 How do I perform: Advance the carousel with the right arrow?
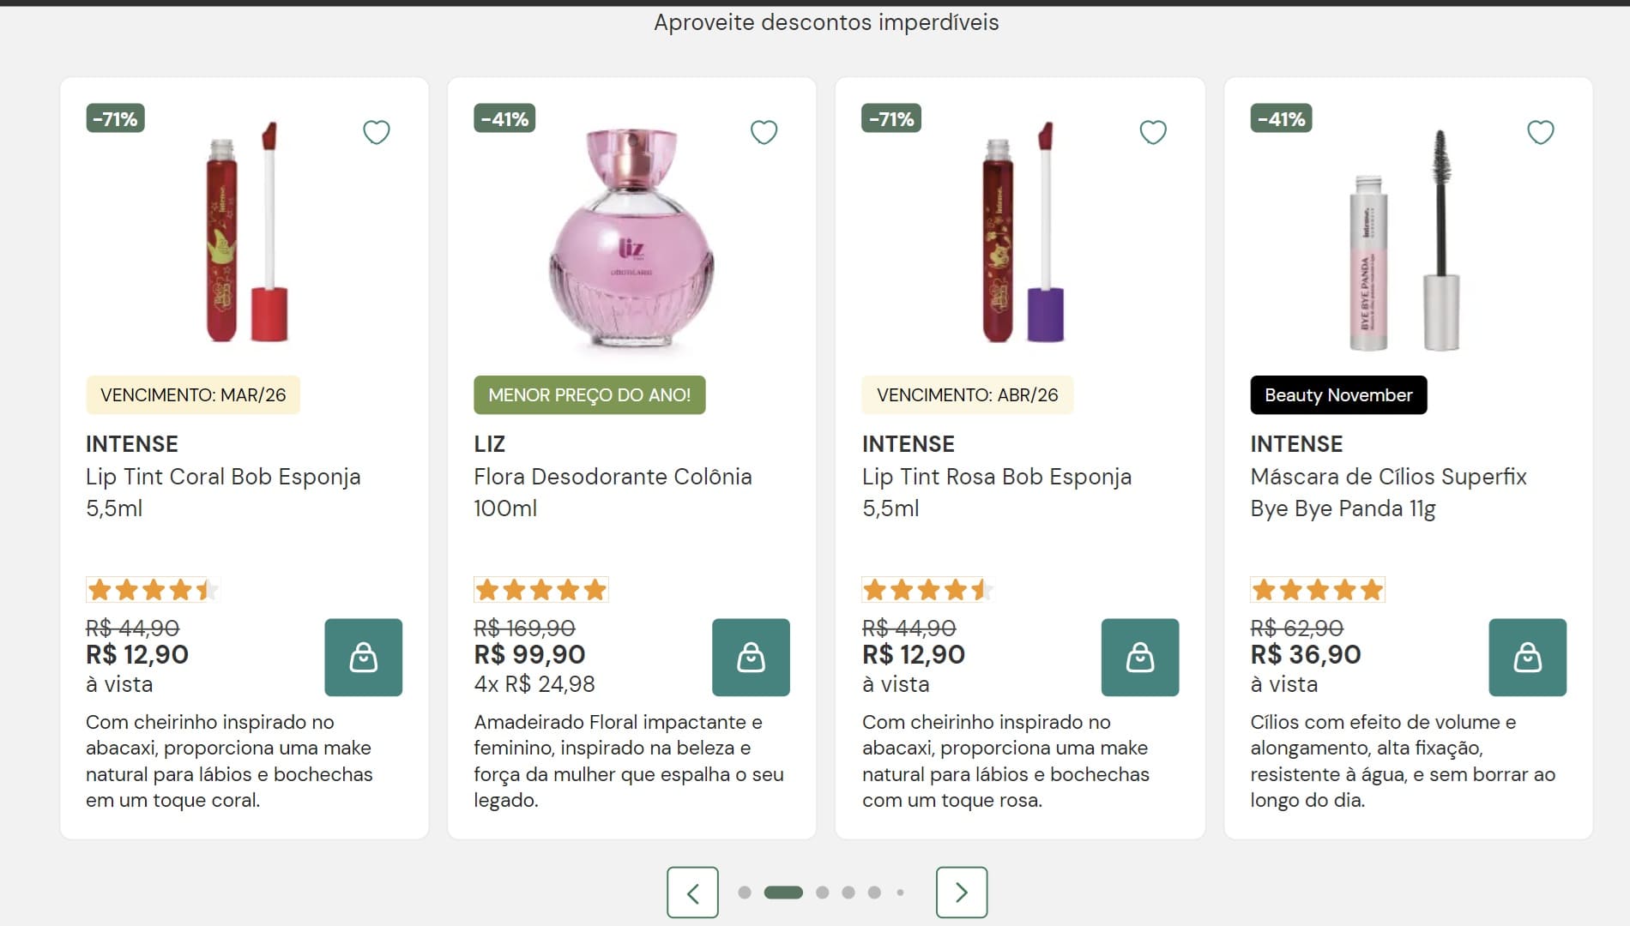coord(962,892)
